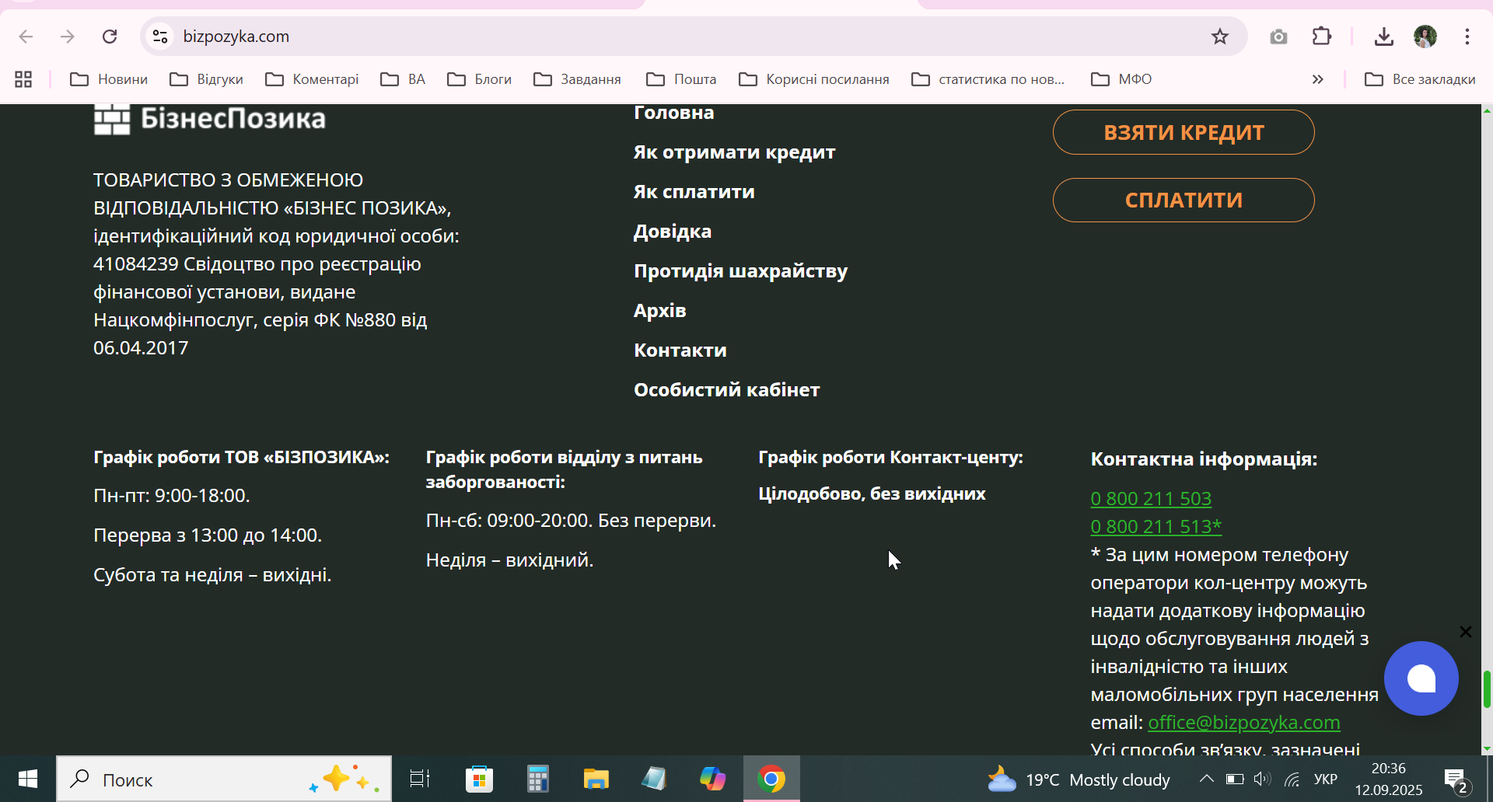1493x802 pixels.
Task: Open the Довідка footer link
Action: (673, 232)
